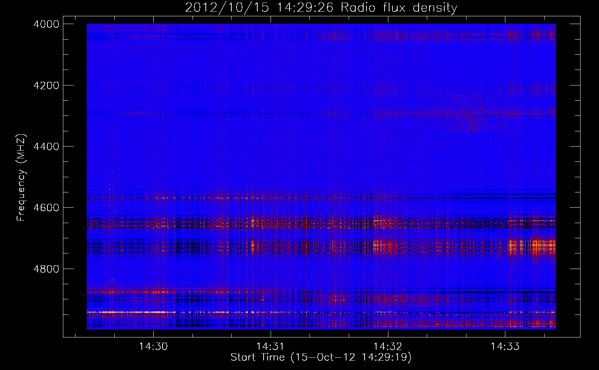This screenshot has width=599, height=370.
Task: Click the plot title '2012/10/15 14:29:26 Radio flux density'
Action: (x=321, y=7)
